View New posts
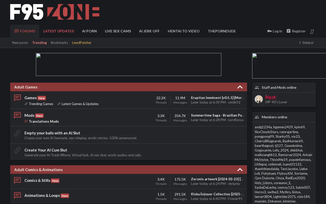Screen dimensions: 326x204 [x=20, y=43]
